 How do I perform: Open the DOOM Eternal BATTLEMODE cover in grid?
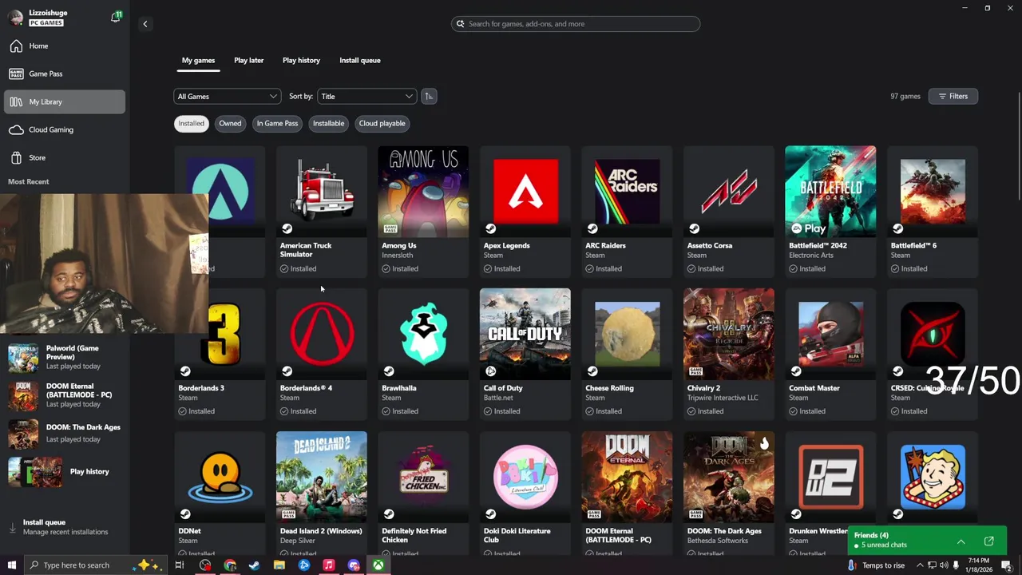pyautogui.click(x=627, y=477)
